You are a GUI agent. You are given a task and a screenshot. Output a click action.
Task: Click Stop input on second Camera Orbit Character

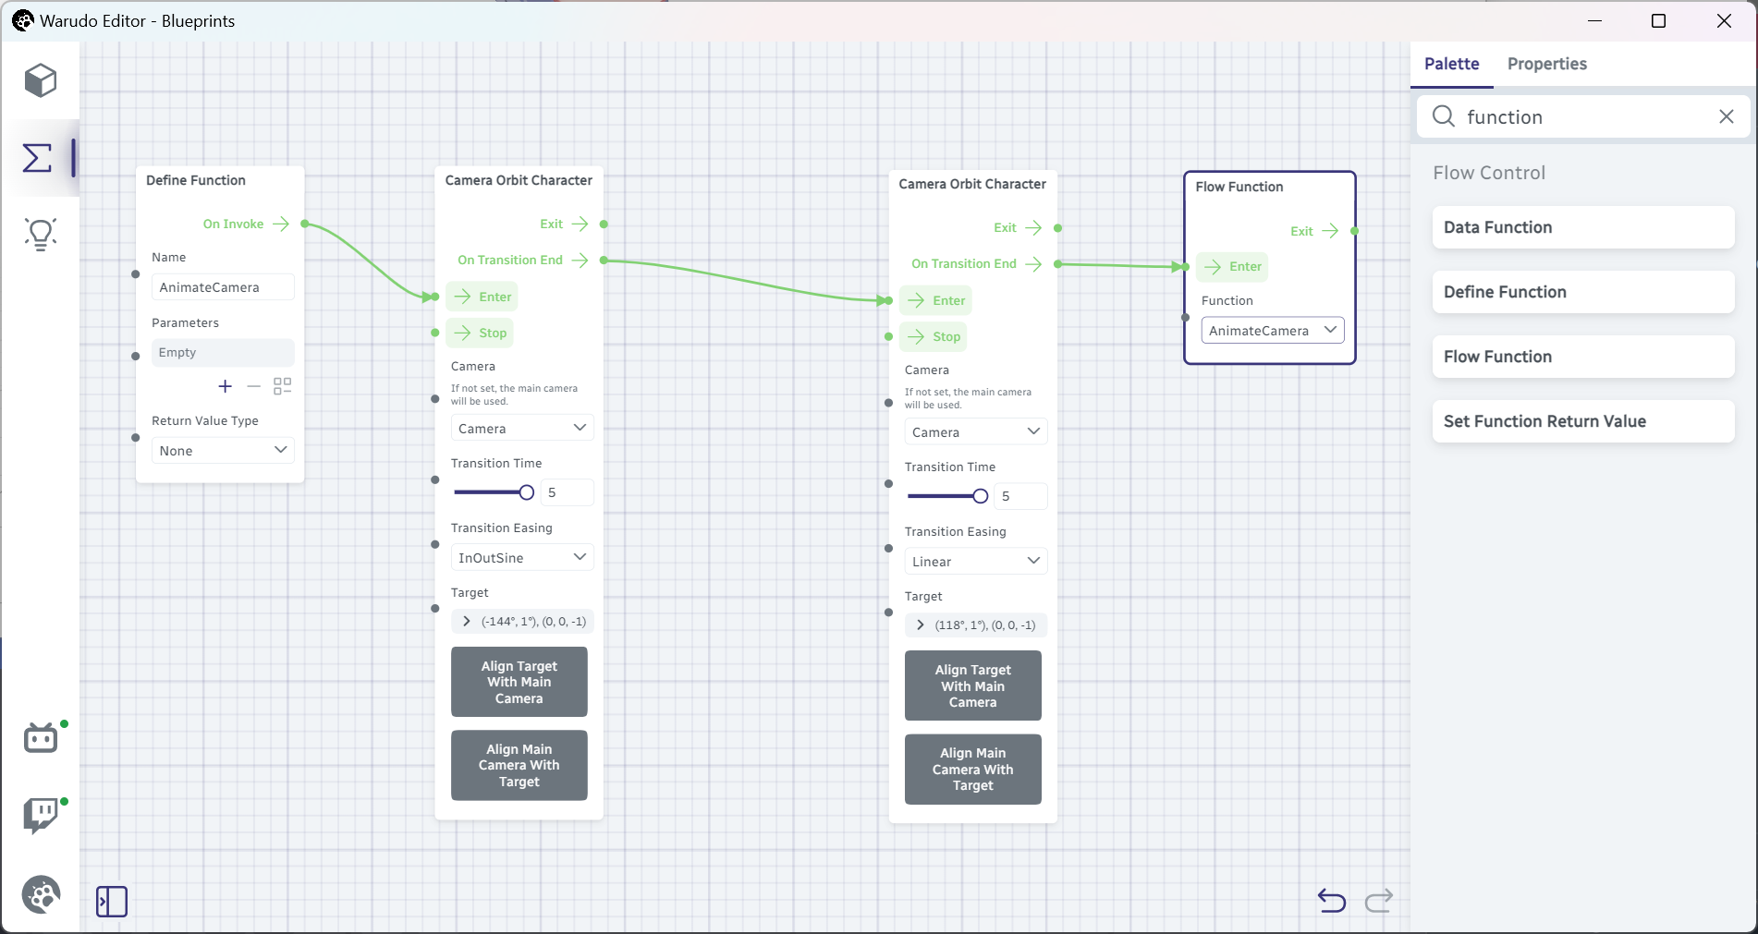(934, 336)
